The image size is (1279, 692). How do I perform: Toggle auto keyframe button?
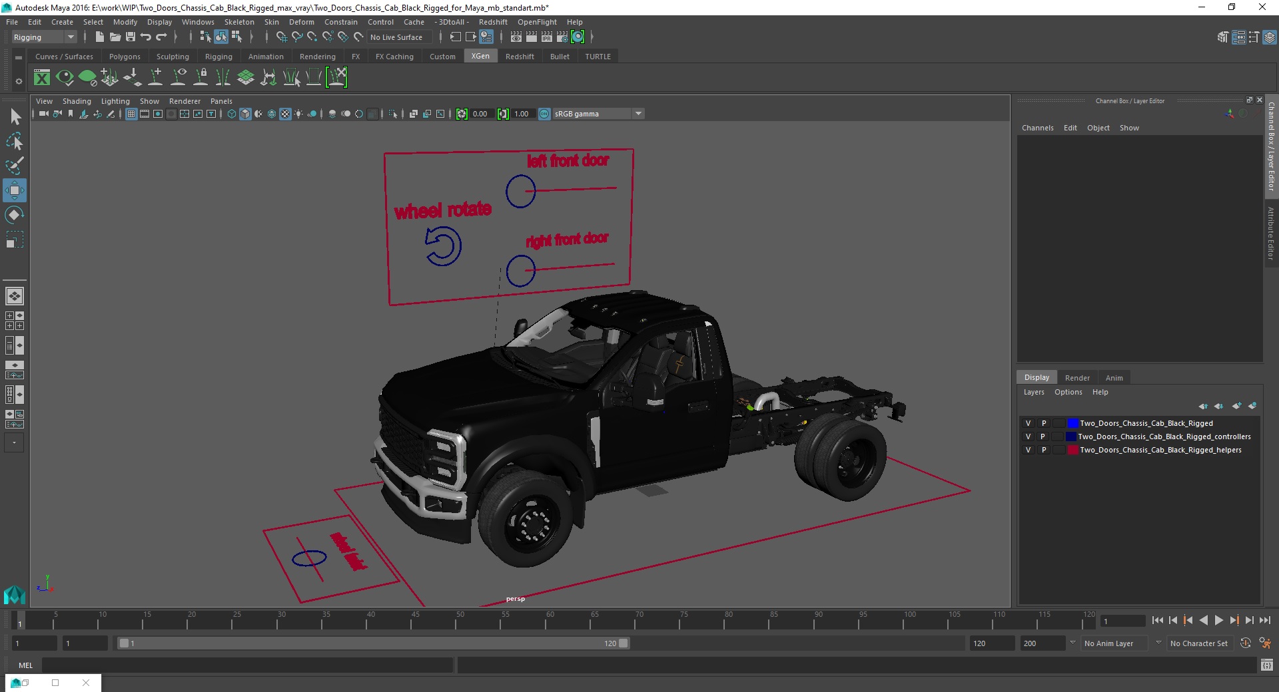(1246, 643)
